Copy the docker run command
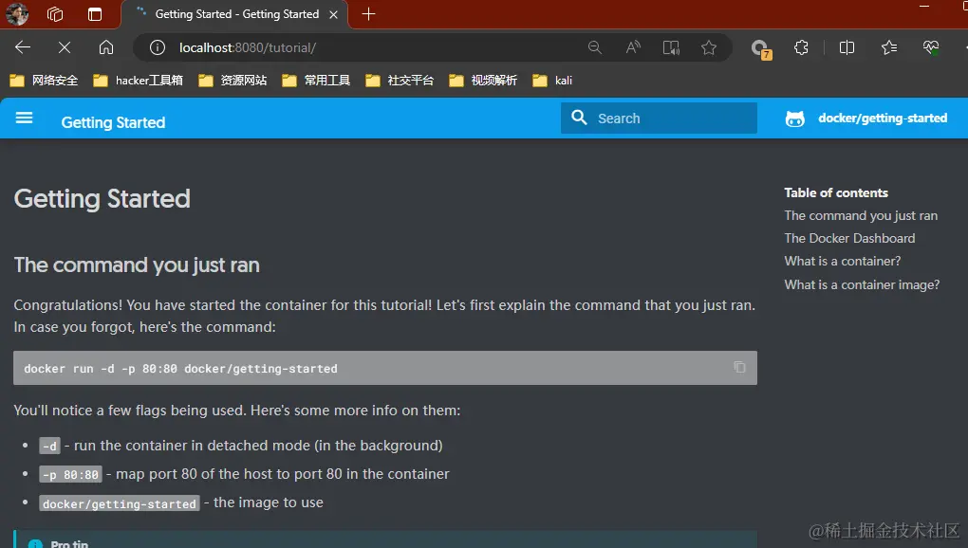968x548 pixels. tap(739, 368)
